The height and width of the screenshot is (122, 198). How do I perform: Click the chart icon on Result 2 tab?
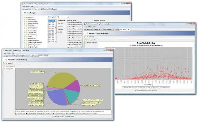coord(40,56)
